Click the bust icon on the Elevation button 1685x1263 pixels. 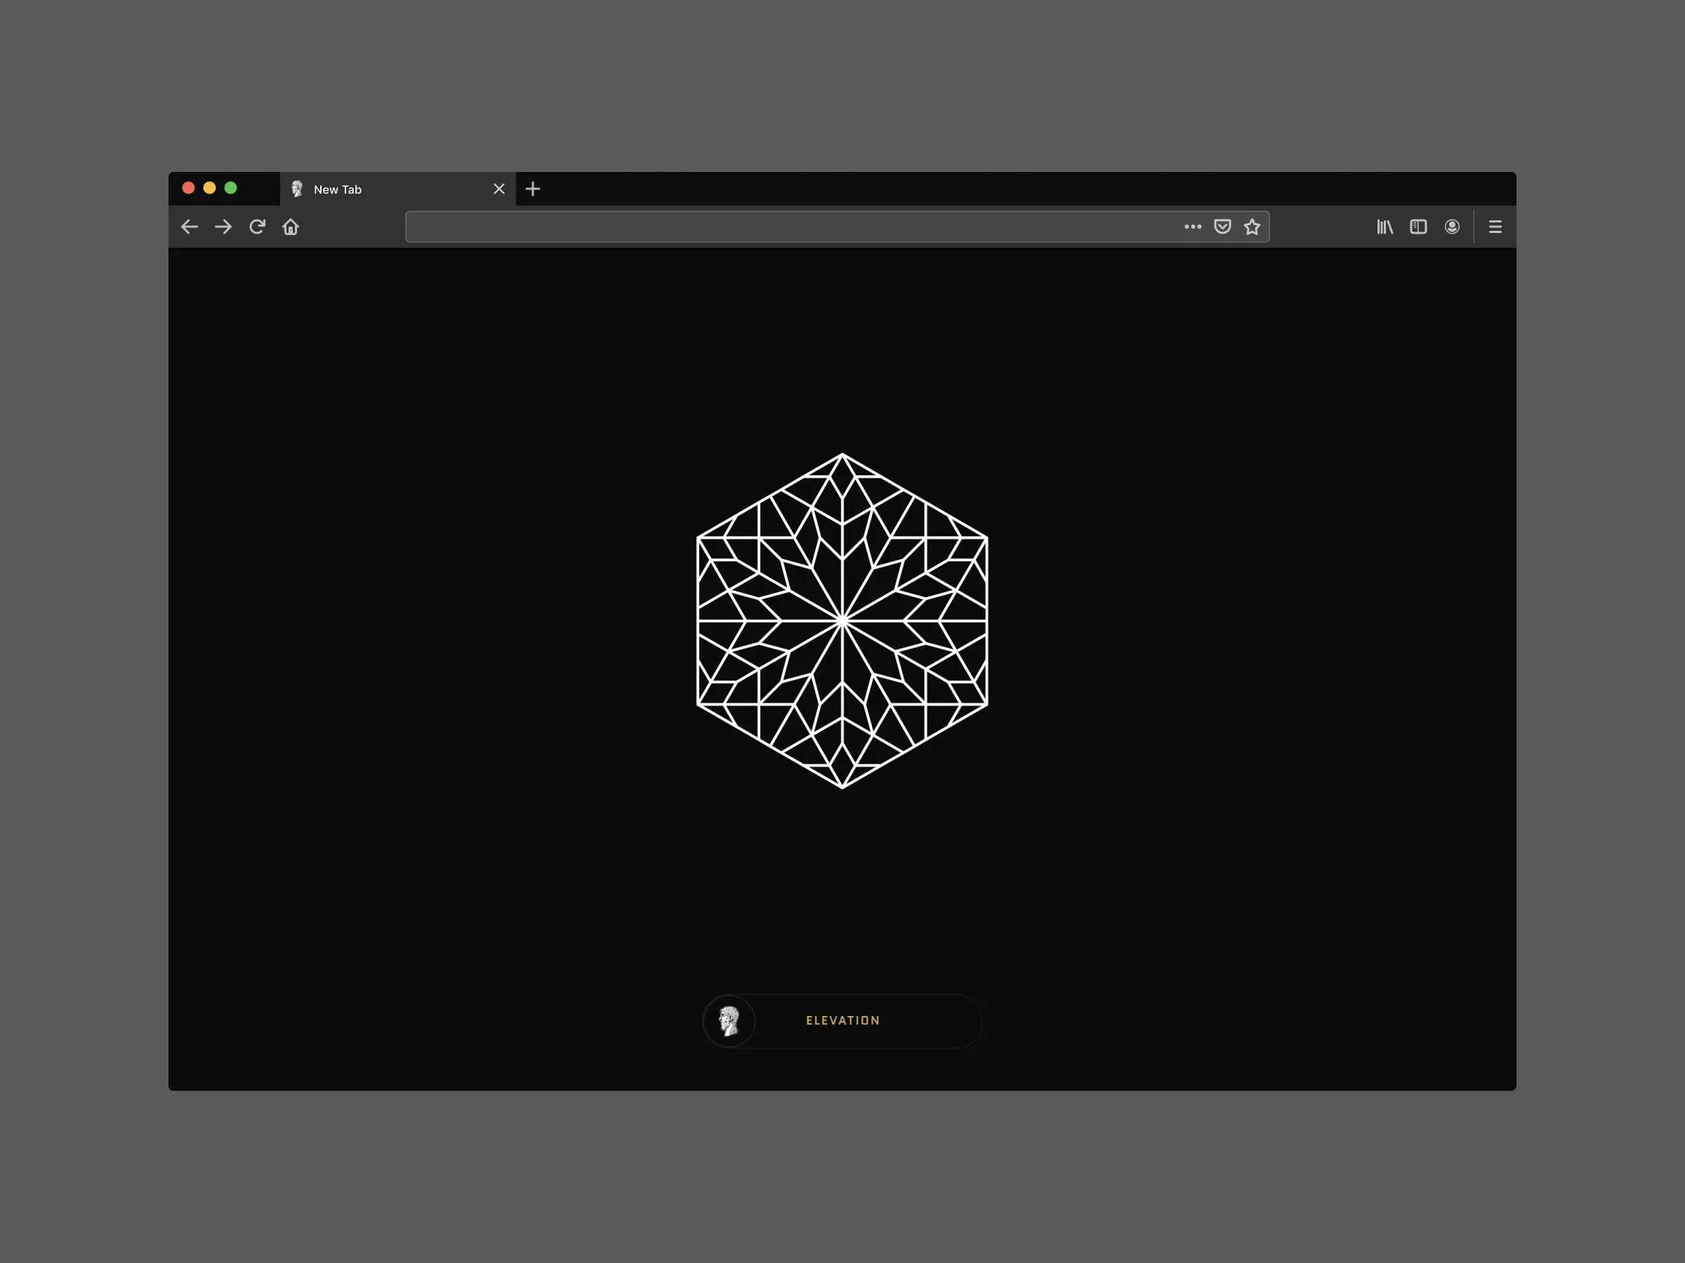729,1021
